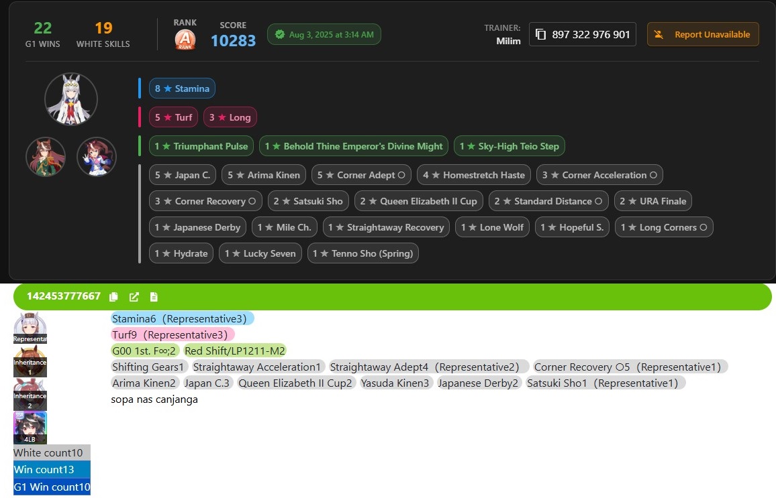Select the main white-haired character portrait
Viewport: 776px width, 498px height.
[71, 99]
